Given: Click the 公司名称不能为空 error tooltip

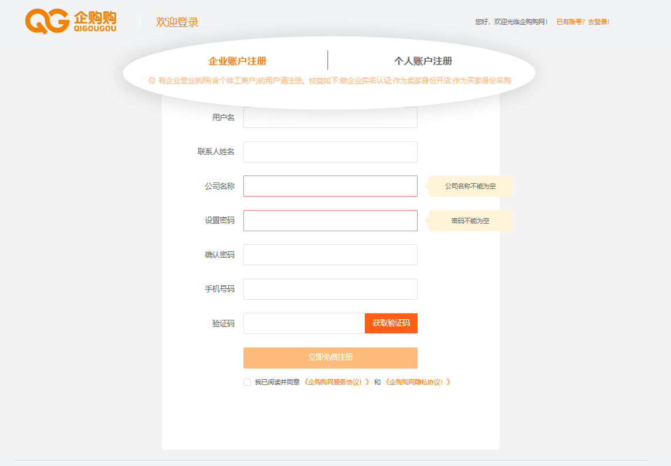Looking at the screenshot, I should coord(470,186).
